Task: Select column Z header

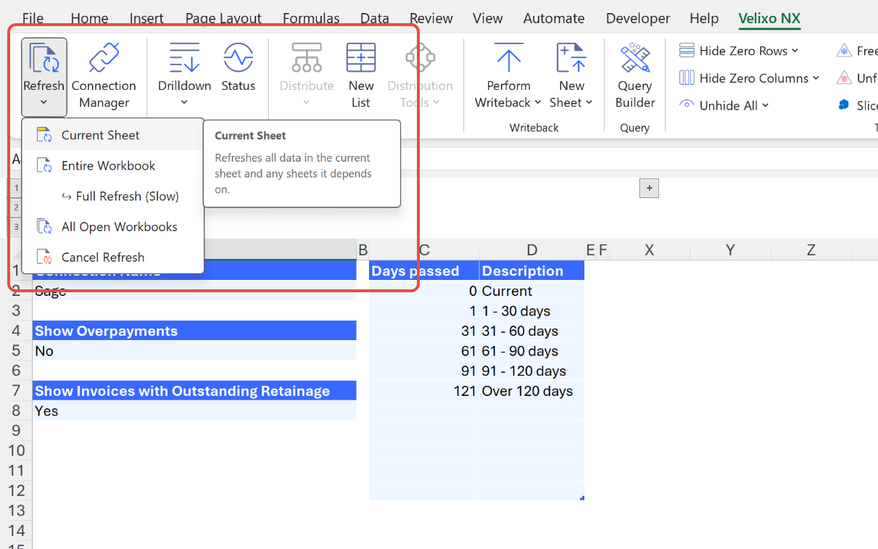Action: point(811,250)
